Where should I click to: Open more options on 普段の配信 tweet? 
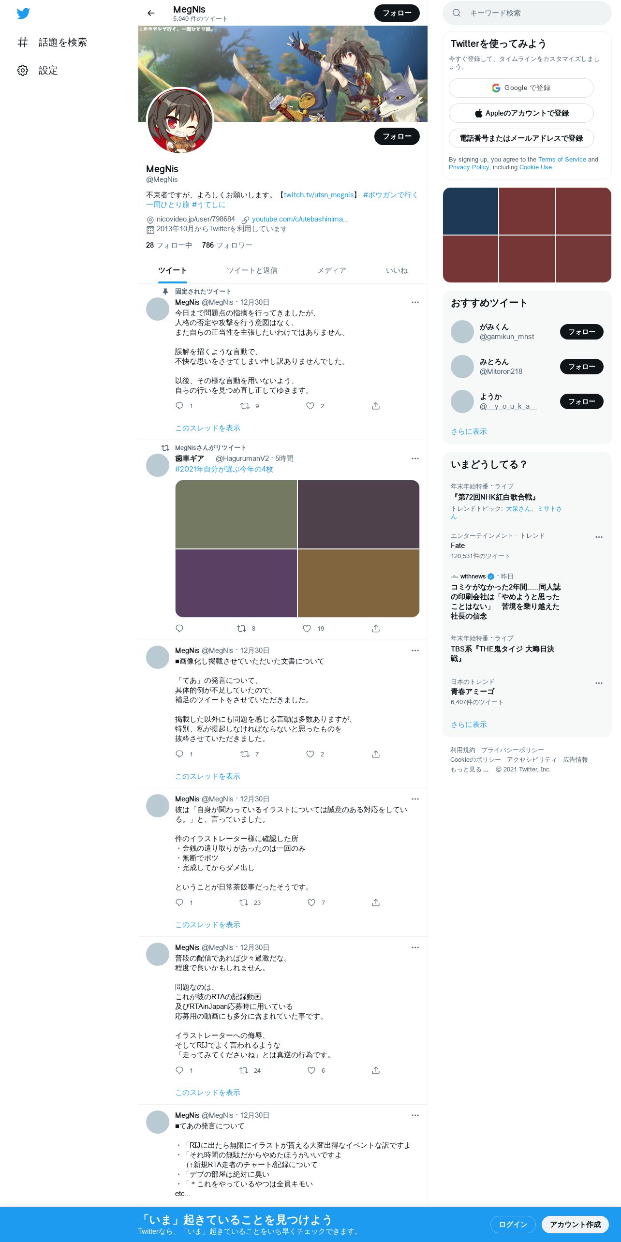click(415, 947)
